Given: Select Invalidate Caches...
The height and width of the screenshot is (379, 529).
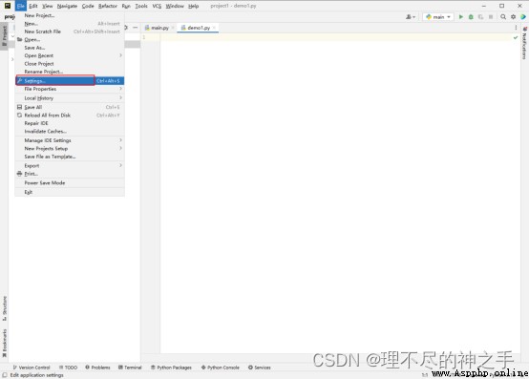Looking at the screenshot, I should pos(70,132).
